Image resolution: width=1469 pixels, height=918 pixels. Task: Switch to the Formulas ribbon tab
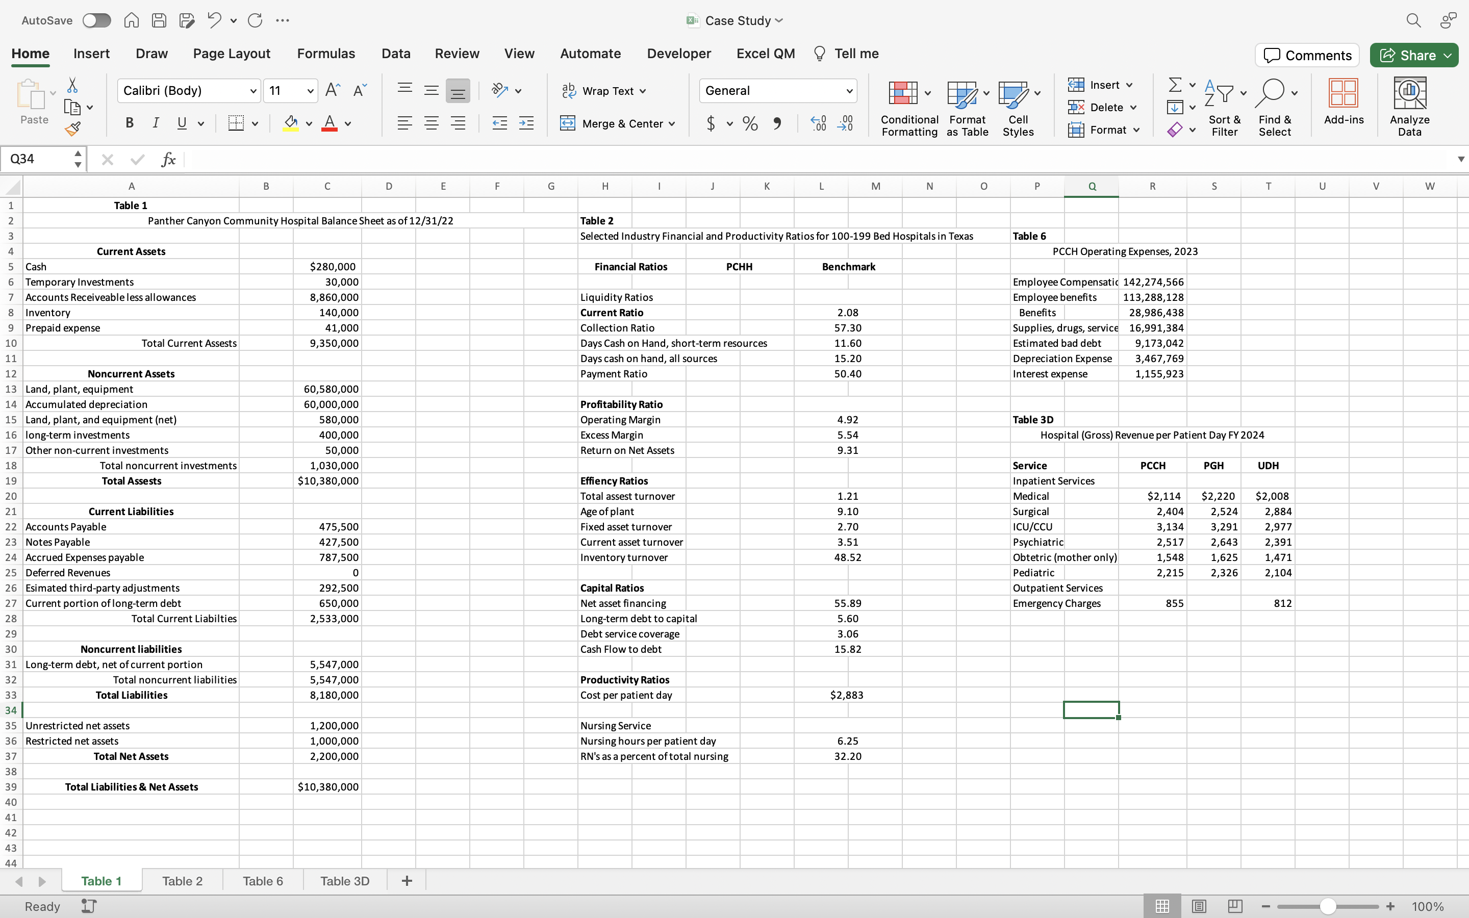pyautogui.click(x=326, y=54)
